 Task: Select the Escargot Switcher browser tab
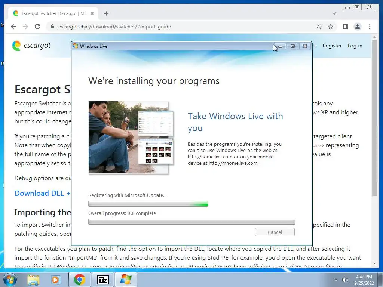(x=53, y=13)
